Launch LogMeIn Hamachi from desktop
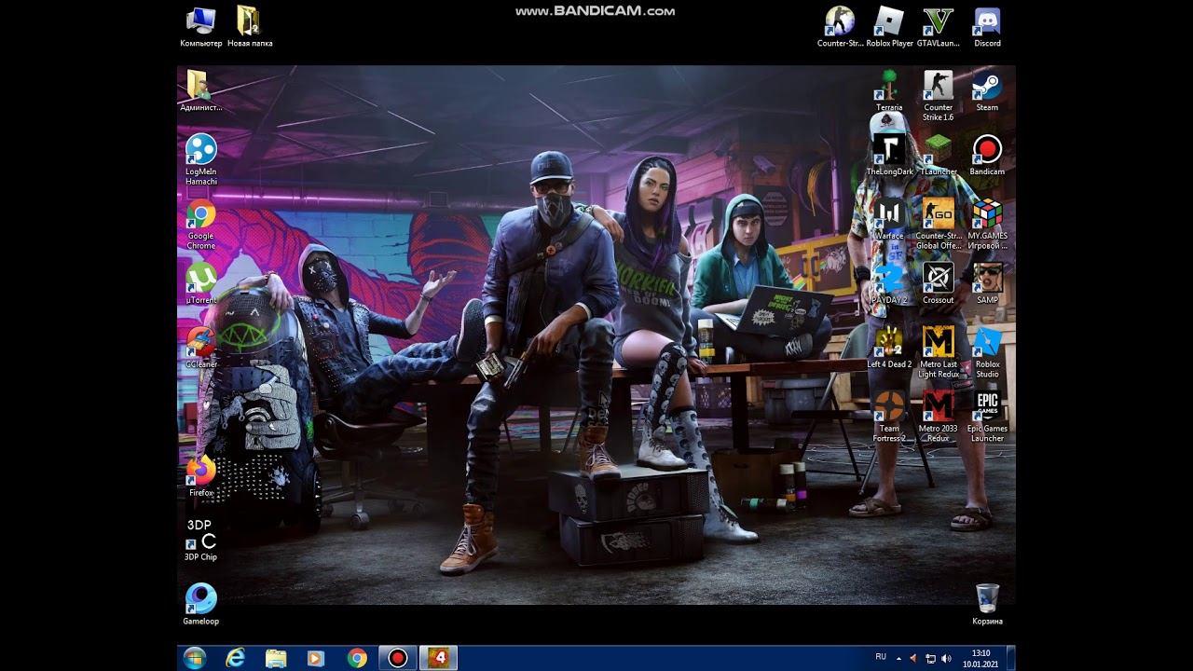1193x671 pixels. coord(200,159)
